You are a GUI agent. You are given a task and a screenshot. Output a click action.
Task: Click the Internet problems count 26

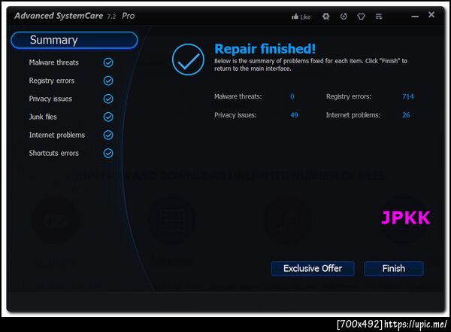(406, 115)
